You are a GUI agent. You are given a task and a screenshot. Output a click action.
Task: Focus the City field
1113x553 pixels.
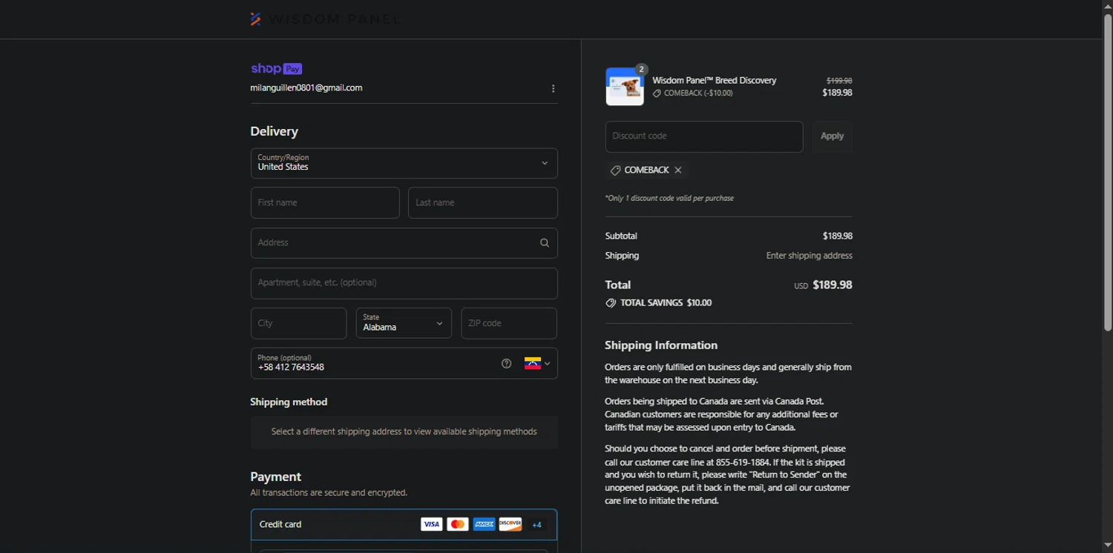pos(298,323)
